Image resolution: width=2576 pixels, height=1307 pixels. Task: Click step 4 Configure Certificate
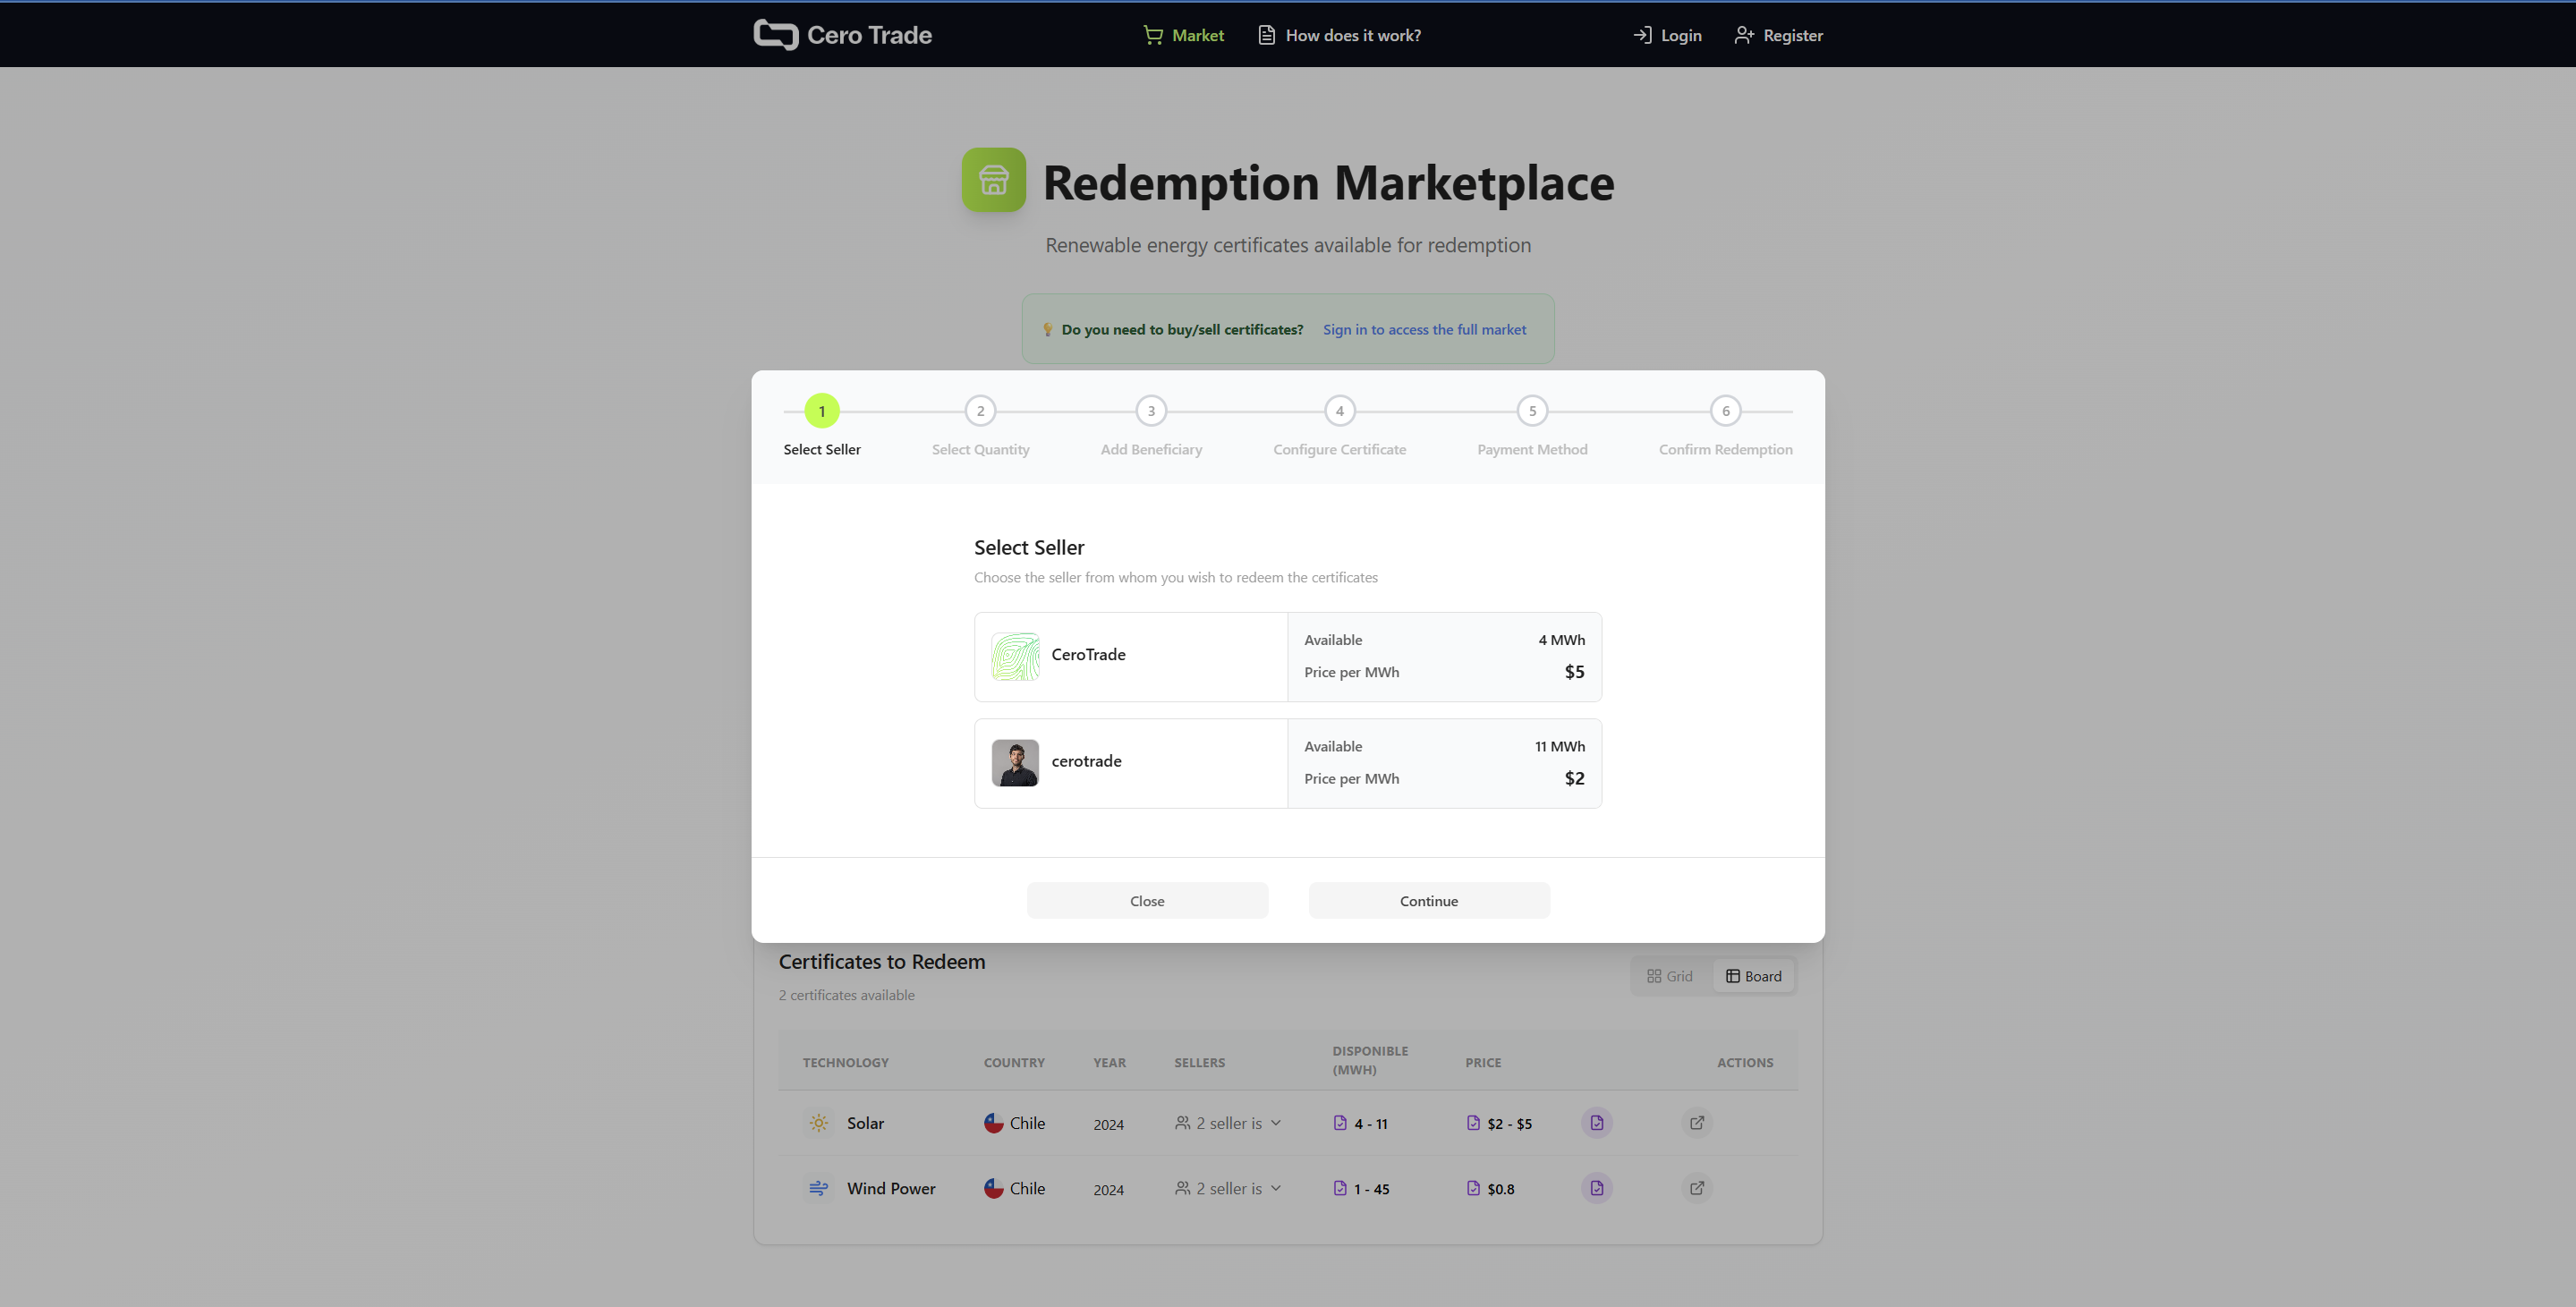[x=1339, y=410]
